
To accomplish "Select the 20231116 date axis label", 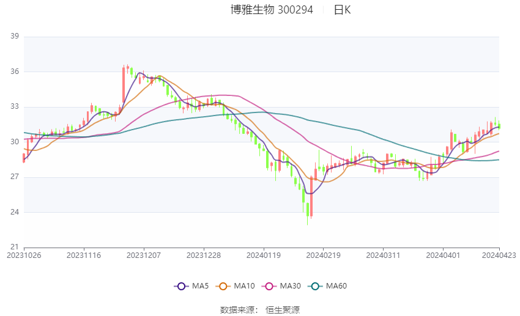I will tap(84, 255).
